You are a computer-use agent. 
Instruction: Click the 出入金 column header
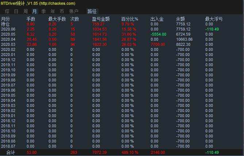point(157,19)
